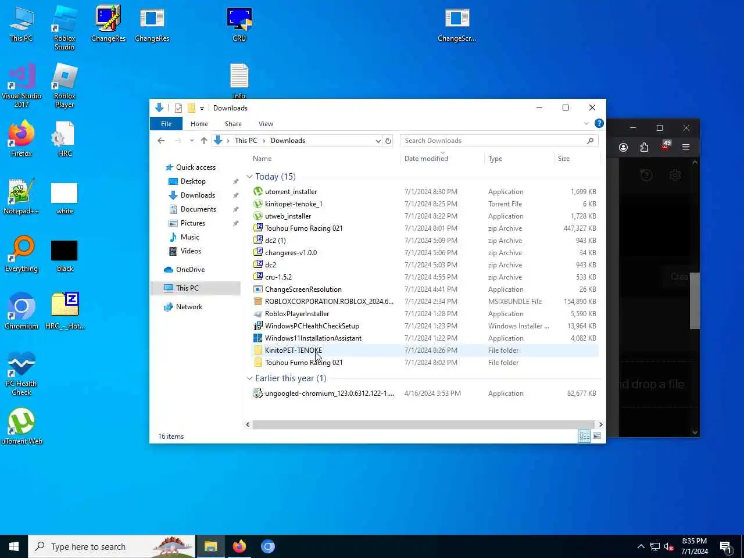Open the browser extensions puzzle icon

coord(644,147)
